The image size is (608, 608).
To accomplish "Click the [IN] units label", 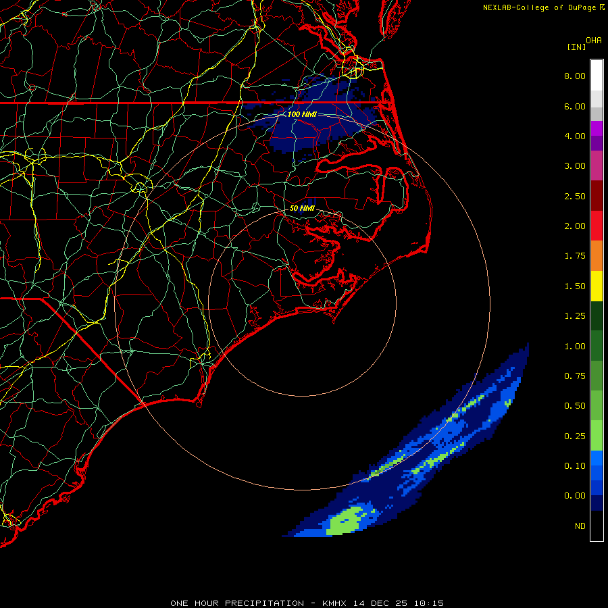I will (x=576, y=47).
